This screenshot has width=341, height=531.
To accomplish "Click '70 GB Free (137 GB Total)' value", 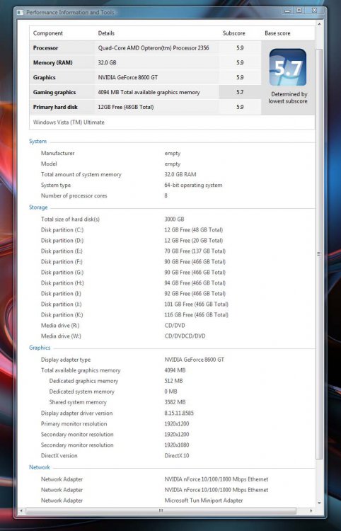I will coord(195,251).
